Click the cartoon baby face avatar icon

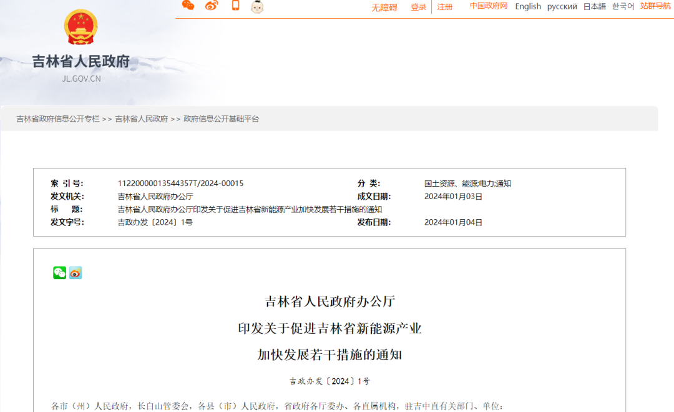tap(256, 7)
